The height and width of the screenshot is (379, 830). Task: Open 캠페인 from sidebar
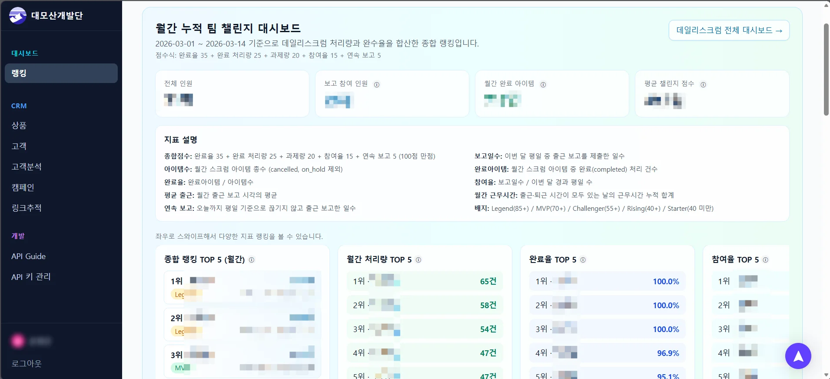(x=23, y=187)
